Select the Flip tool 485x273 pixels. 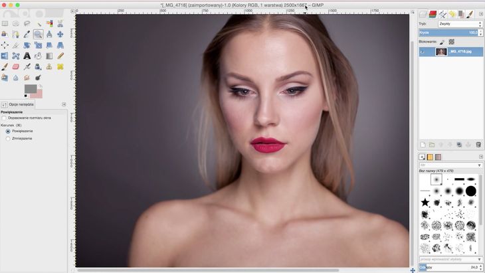pos(5,56)
